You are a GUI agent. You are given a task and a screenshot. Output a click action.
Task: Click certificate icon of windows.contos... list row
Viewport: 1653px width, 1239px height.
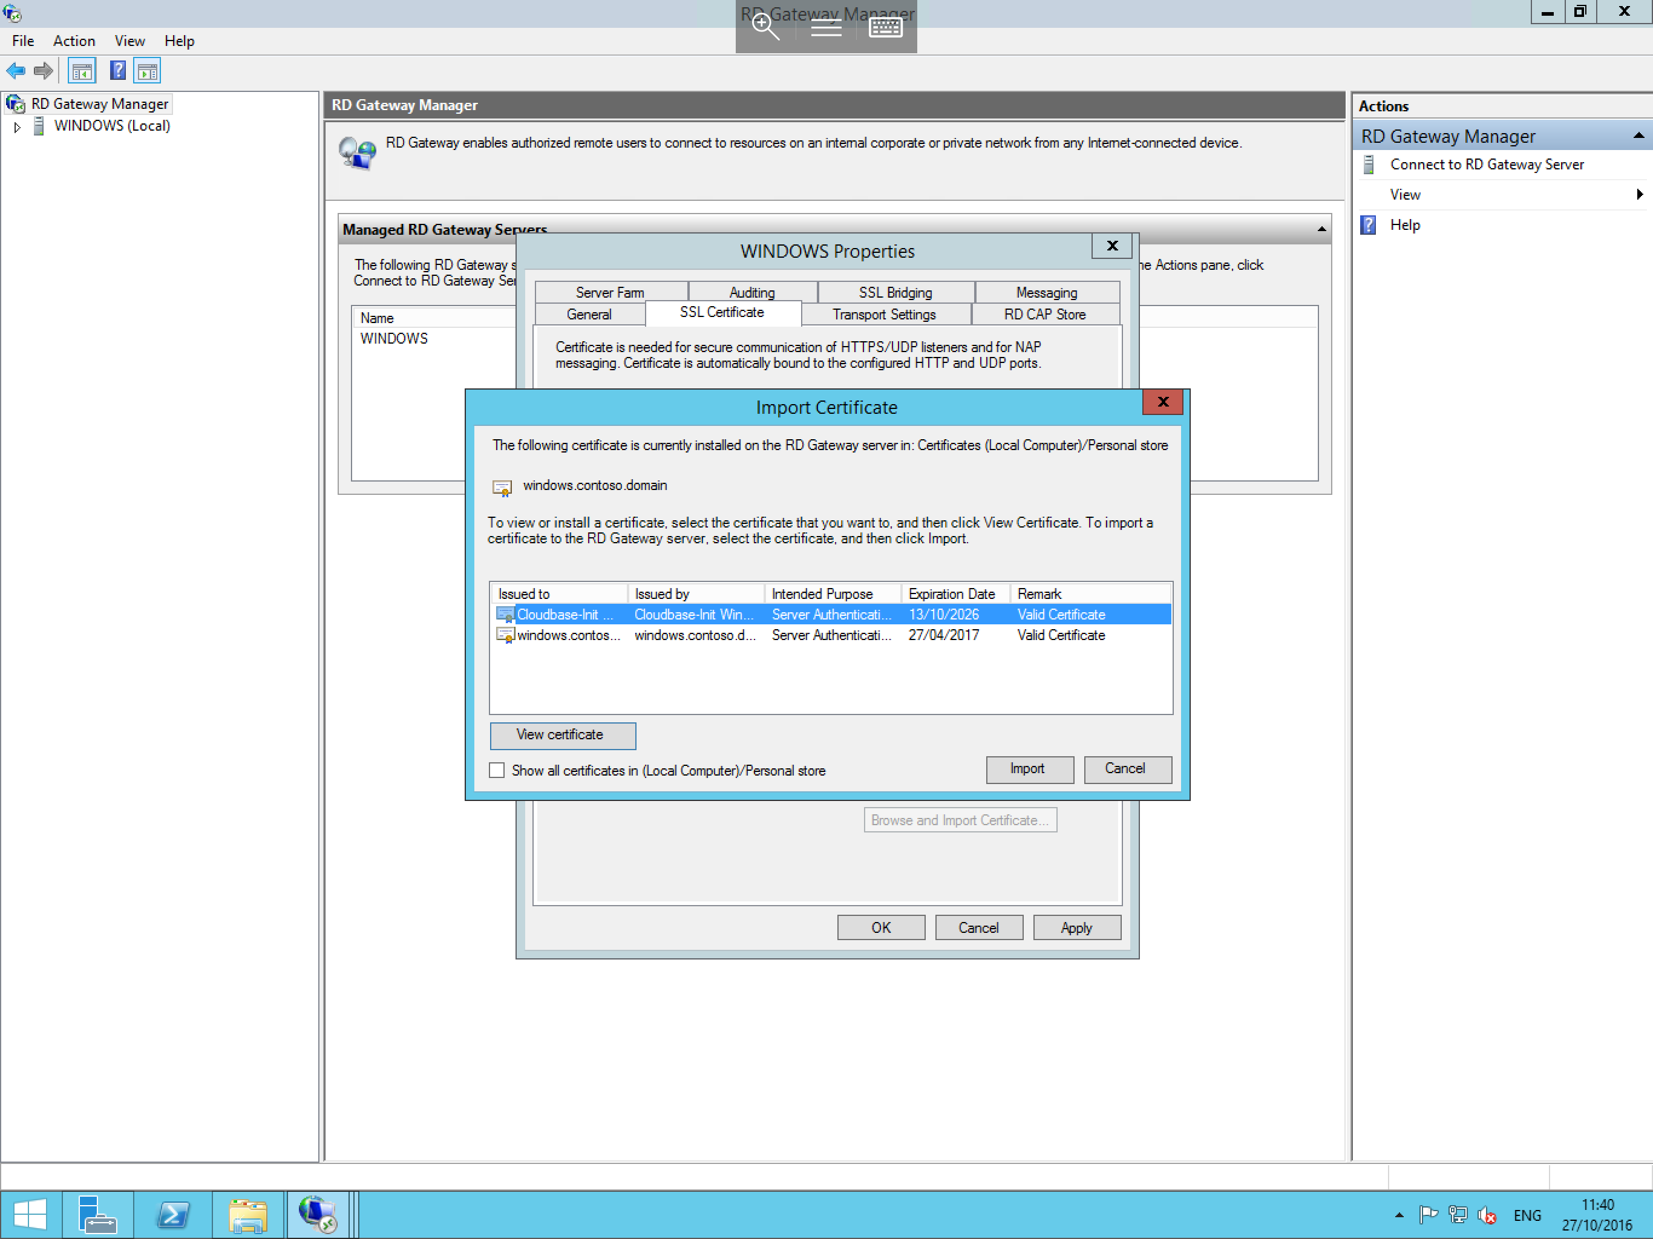click(506, 635)
